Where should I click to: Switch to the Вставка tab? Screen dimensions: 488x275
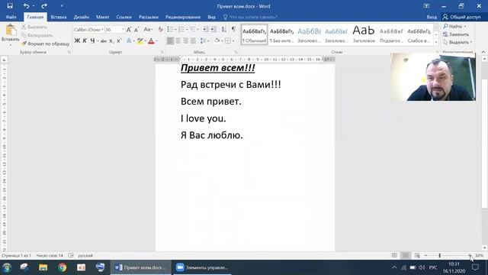pos(59,17)
